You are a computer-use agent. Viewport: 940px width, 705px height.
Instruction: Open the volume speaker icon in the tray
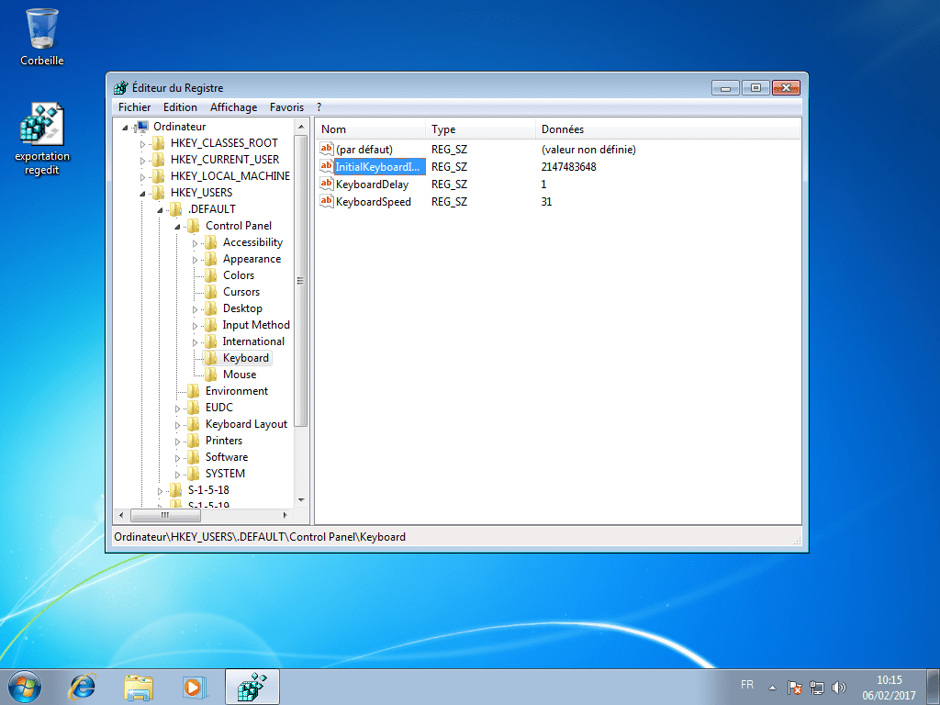pyautogui.click(x=839, y=686)
